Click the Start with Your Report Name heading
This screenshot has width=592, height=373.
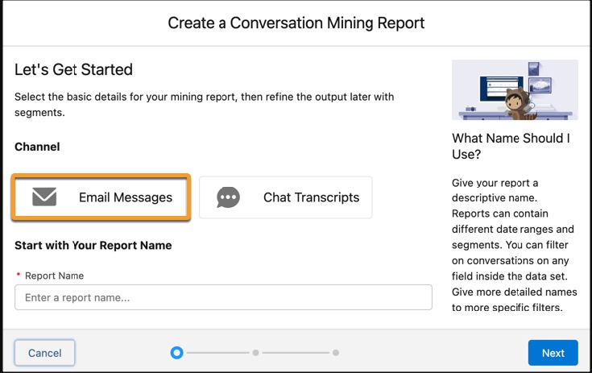[93, 246]
